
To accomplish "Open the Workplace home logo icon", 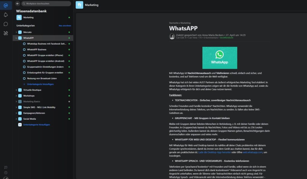I will click(x=6, y=5).
